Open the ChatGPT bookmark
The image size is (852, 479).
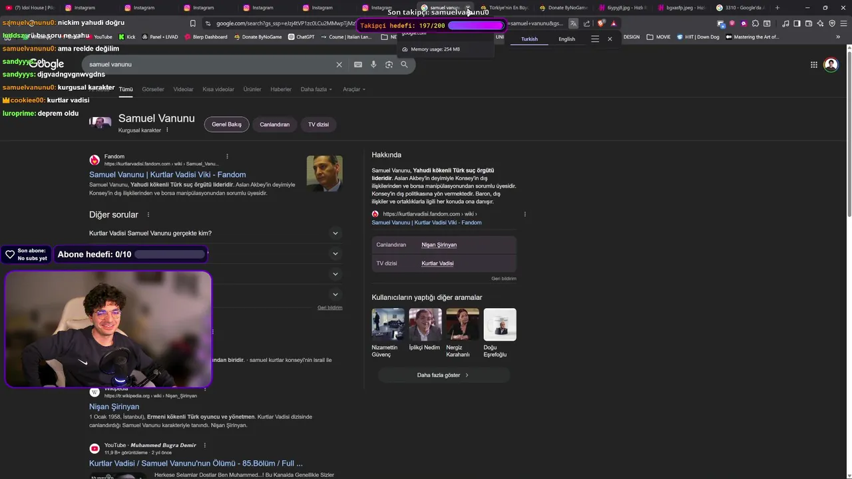(x=302, y=37)
